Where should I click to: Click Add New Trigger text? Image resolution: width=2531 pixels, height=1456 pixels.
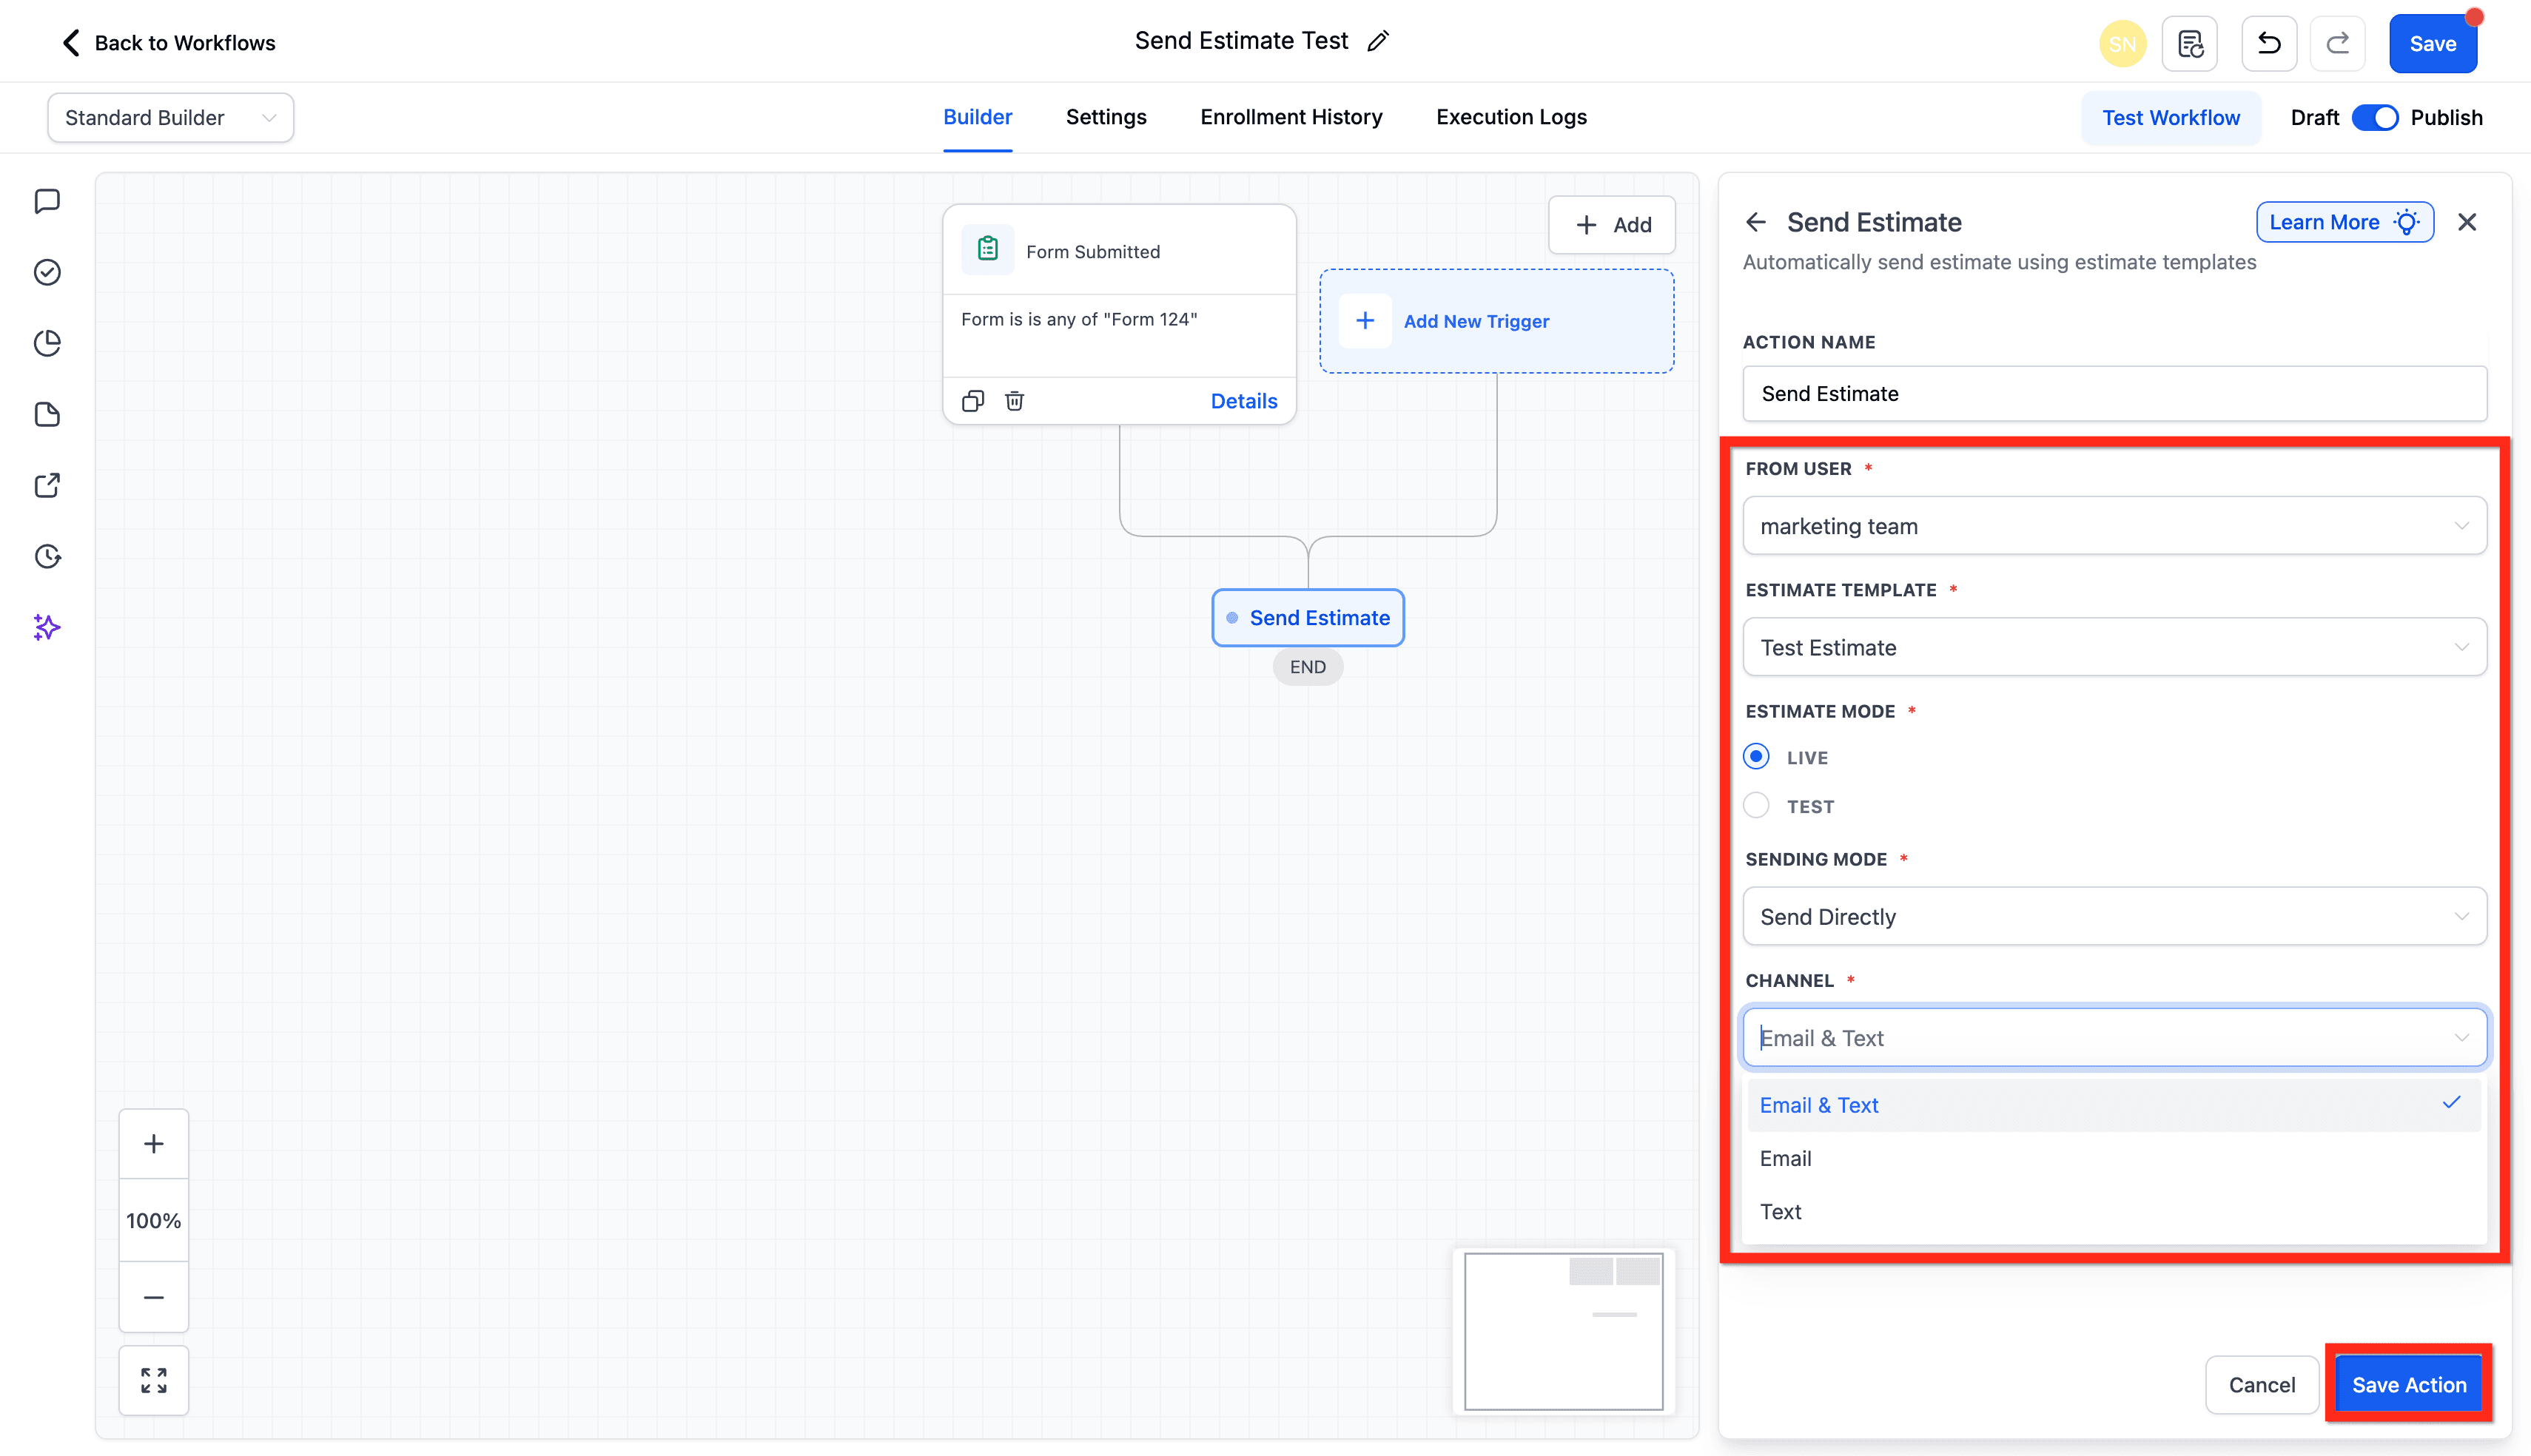pyautogui.click(x=1476, y=321)
